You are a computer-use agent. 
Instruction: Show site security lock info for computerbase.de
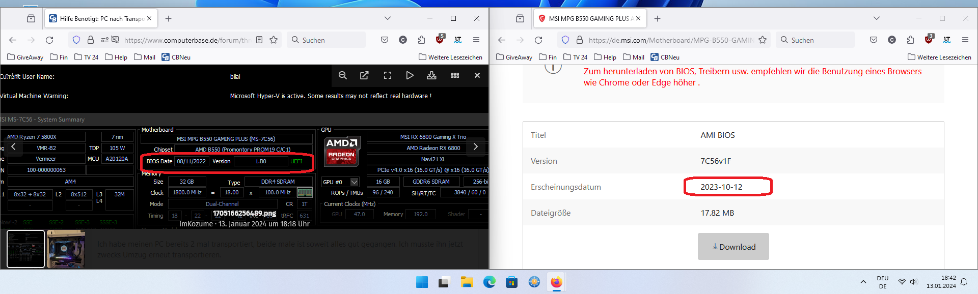pos(91,40)
